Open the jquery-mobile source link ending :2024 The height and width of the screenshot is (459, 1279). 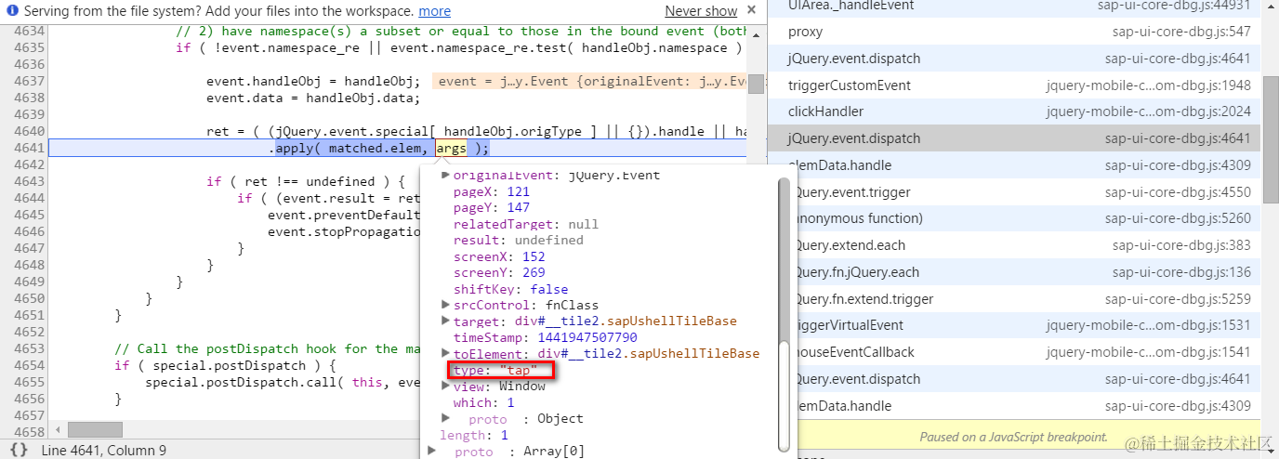[1148, 111]
